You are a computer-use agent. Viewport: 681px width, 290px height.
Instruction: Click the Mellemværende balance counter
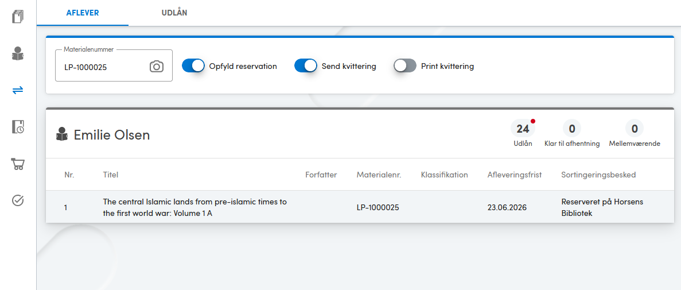[635, 133]
